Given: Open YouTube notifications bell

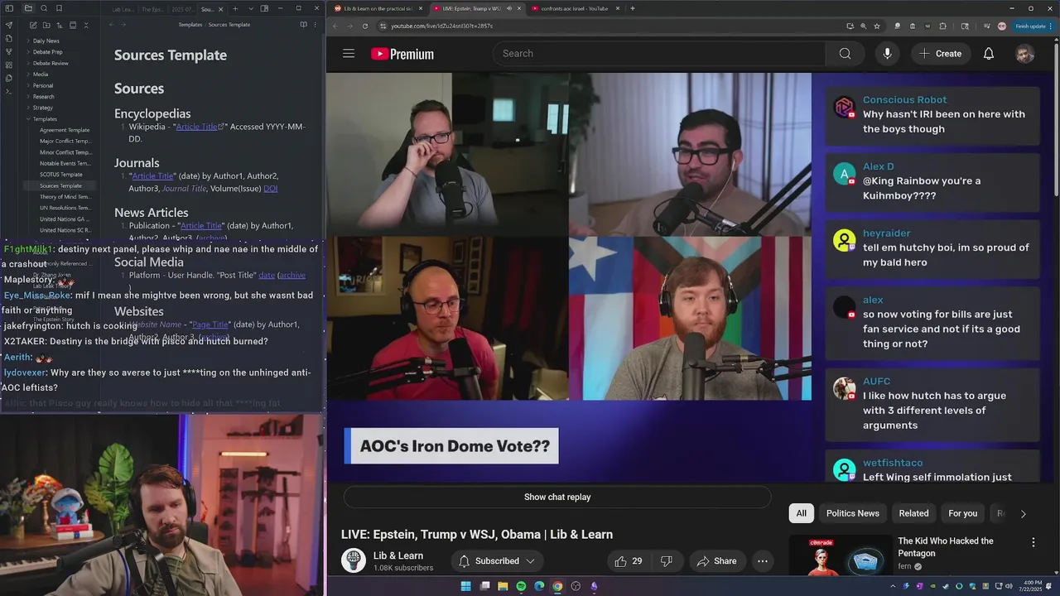Looking at the screenshot, I should pos(989,54).
